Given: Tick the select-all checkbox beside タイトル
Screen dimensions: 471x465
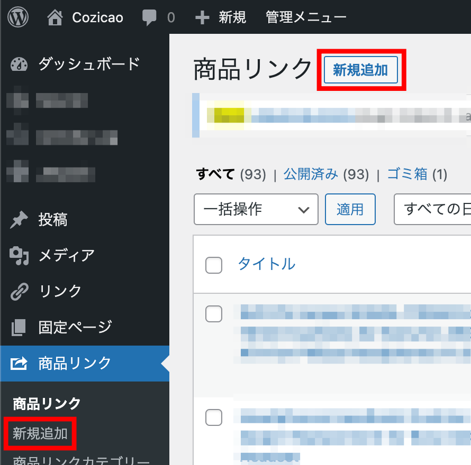Looking at the screenshot, I should (214, 265).
